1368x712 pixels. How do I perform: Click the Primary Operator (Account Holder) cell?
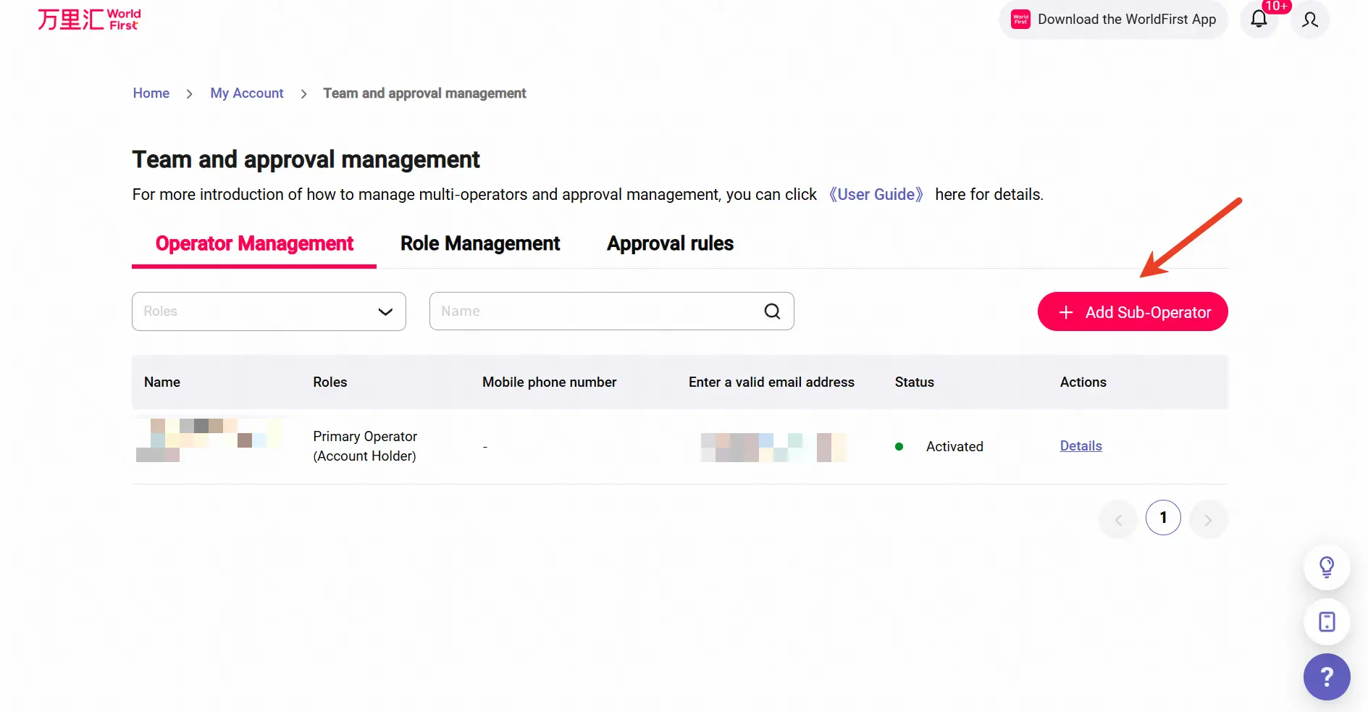365,446
